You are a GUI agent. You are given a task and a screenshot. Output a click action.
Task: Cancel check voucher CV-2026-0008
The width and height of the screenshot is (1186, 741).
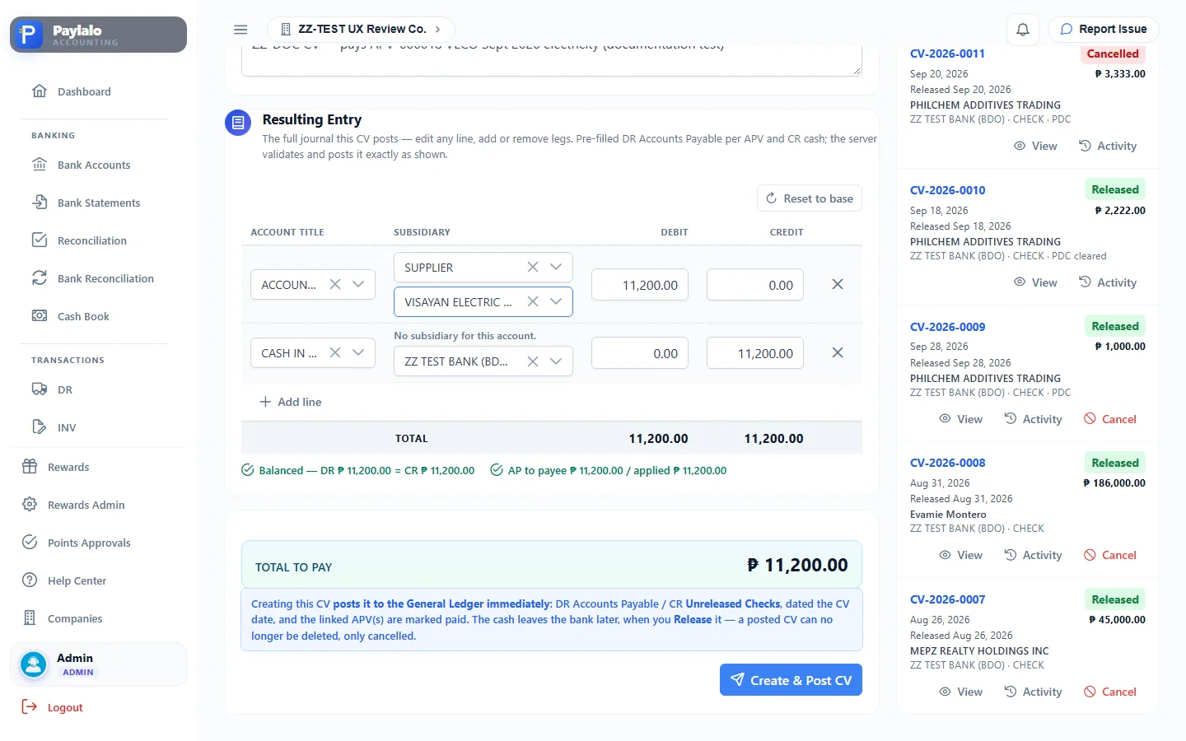1110,555
